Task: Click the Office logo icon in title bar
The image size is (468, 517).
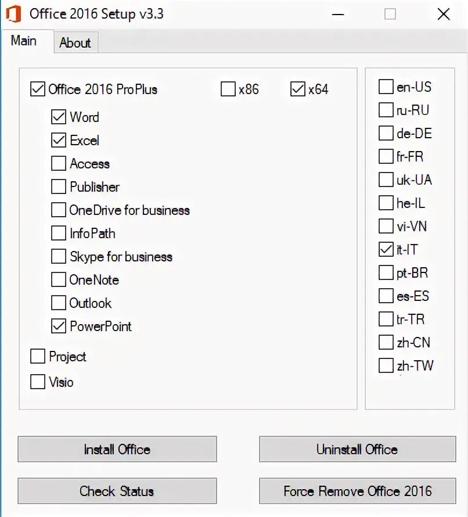Action: (x=13, y=14)
